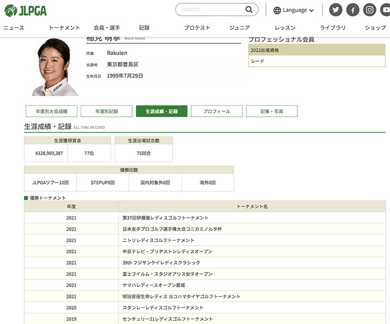This screenshot has height=324, width=390.
Task: Open the 会員・選手 menu
Action: (x=107, y=28)
